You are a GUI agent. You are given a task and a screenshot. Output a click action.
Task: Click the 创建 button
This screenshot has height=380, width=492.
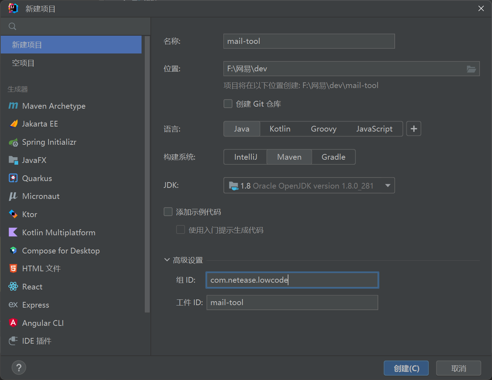pyautogui.click(x=406, y=368)
